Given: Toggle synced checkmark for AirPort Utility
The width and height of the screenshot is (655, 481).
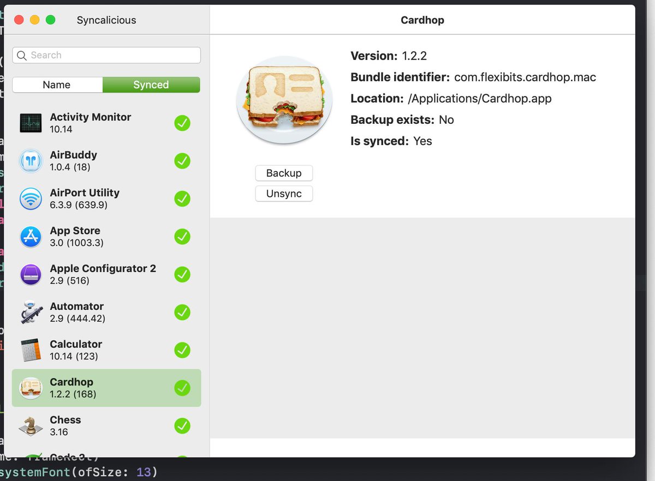Looking at the screenshot, I should (x=182, y=199).
